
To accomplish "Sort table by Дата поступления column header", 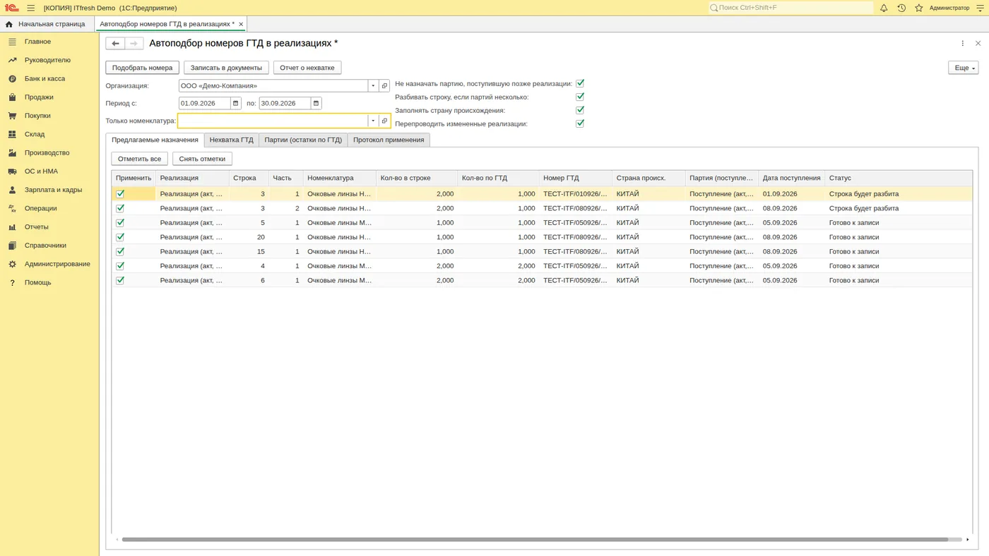I will 791,178.
